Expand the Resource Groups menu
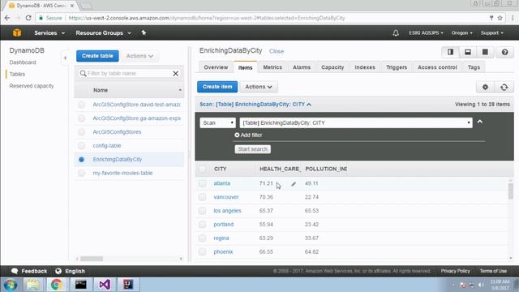519x292 pixels. coord(103,32)
